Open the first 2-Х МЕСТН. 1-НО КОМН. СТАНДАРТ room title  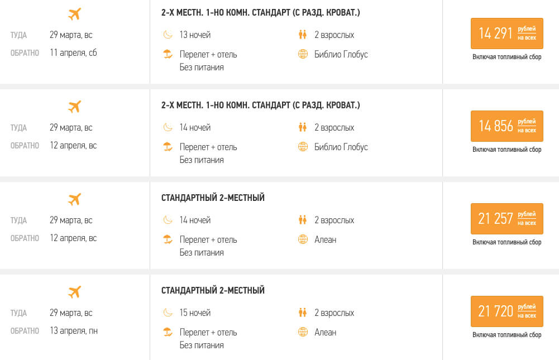click(x=261, y=12)
